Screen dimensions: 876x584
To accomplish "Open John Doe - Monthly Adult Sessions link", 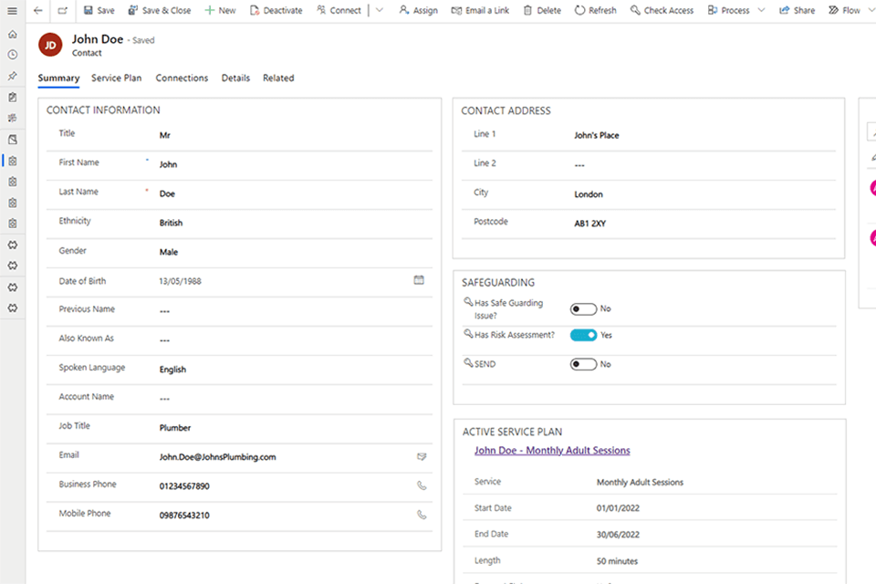I will [x=552, y=450].
